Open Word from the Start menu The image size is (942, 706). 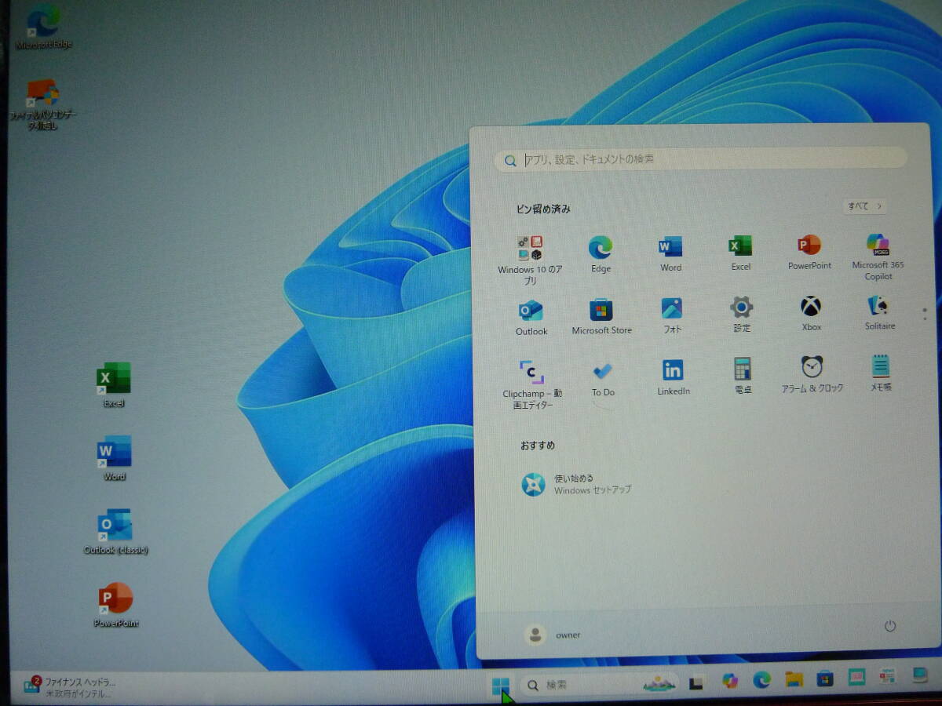(670, 253)
